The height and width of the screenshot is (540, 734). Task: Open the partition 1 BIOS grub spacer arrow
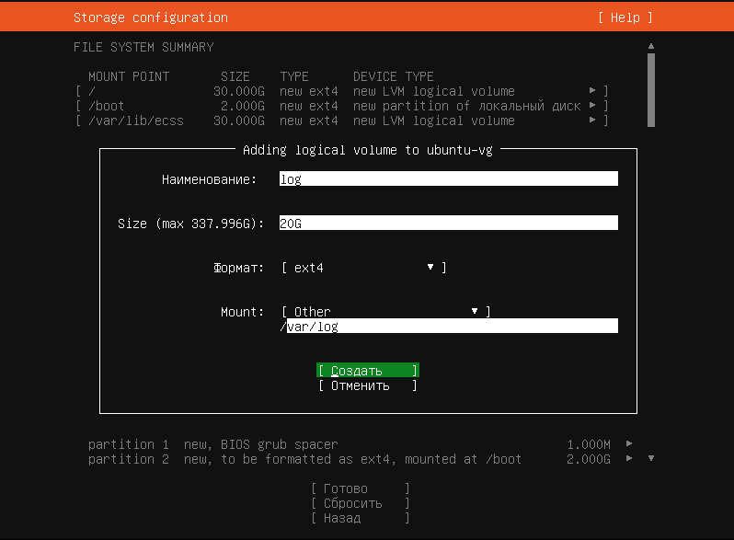point(629,444)
